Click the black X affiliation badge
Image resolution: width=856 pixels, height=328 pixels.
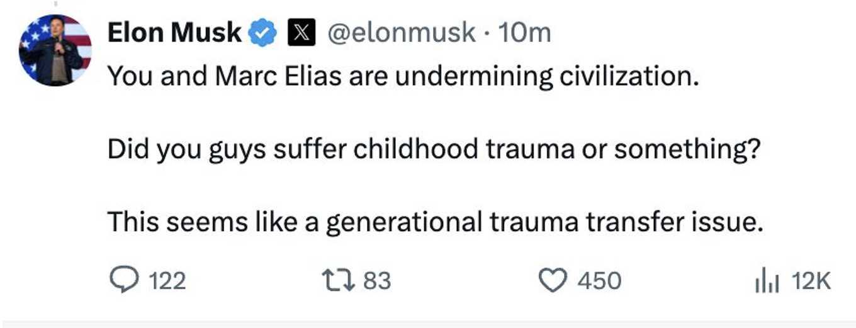[x=301, y=33]
